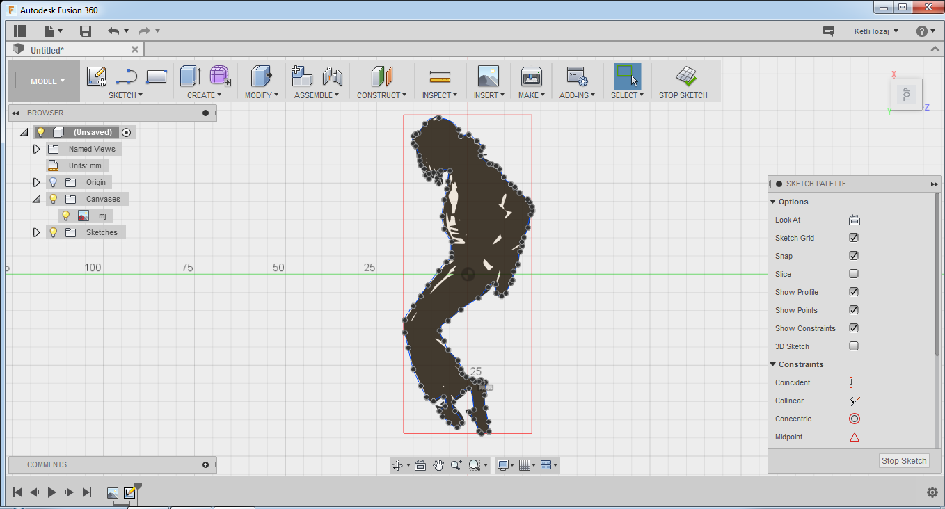Viewport: 945px width, 509px height.
Task: Toggle the Show Profile checkbox
Action: [x=854, y=292]
